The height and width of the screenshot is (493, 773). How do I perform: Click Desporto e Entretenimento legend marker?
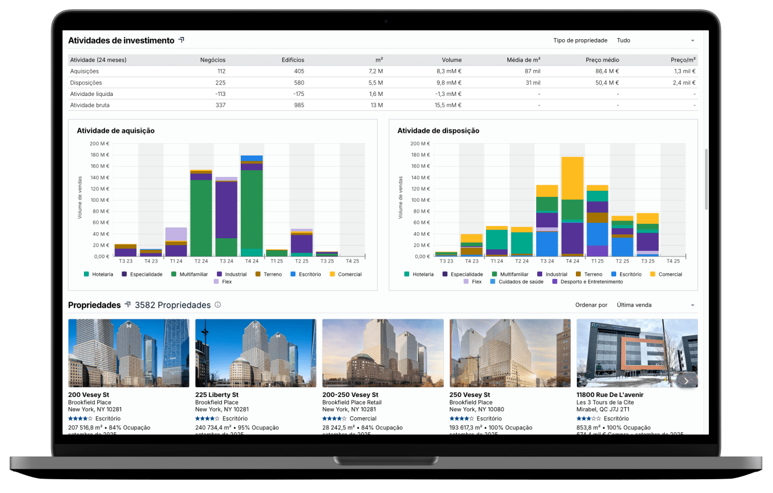[x=555, y=282]
